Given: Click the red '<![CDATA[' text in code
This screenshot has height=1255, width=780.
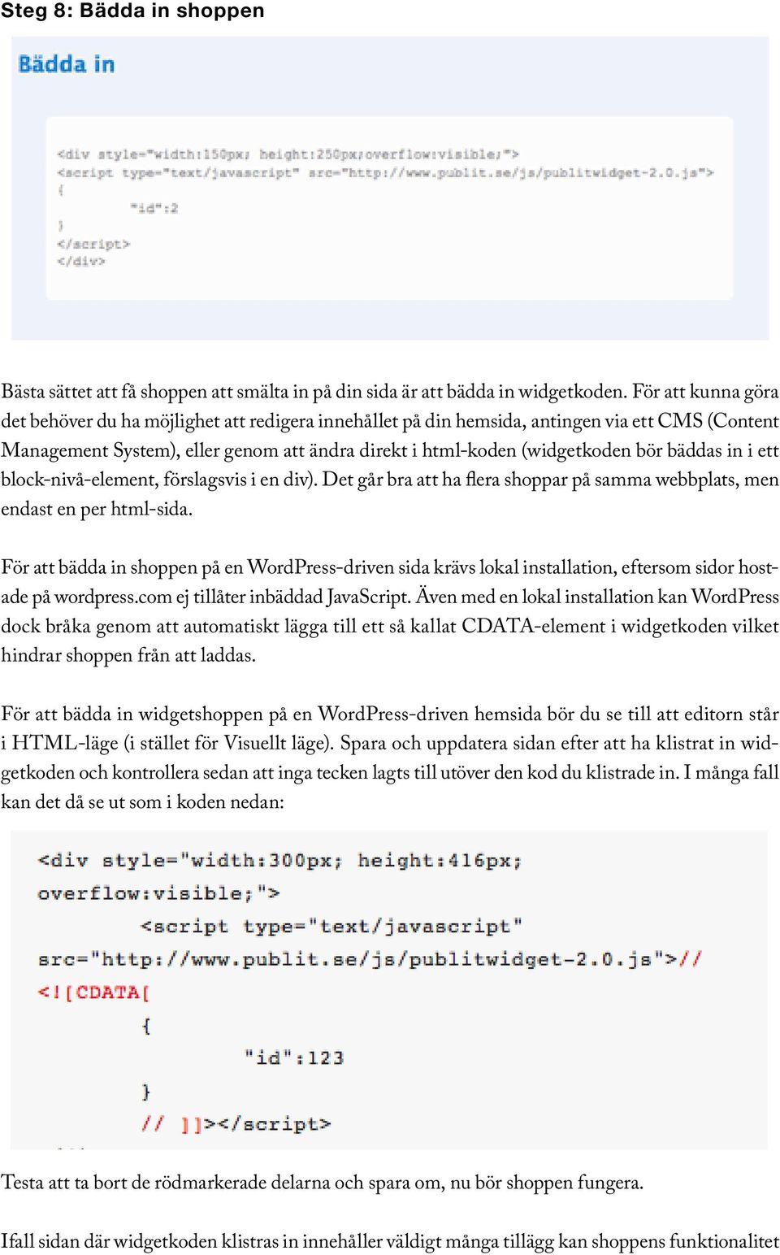Looking at the screenshot, I should click(93, 992).
